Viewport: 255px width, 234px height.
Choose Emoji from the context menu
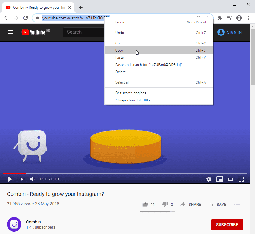(x=159, y=22)
